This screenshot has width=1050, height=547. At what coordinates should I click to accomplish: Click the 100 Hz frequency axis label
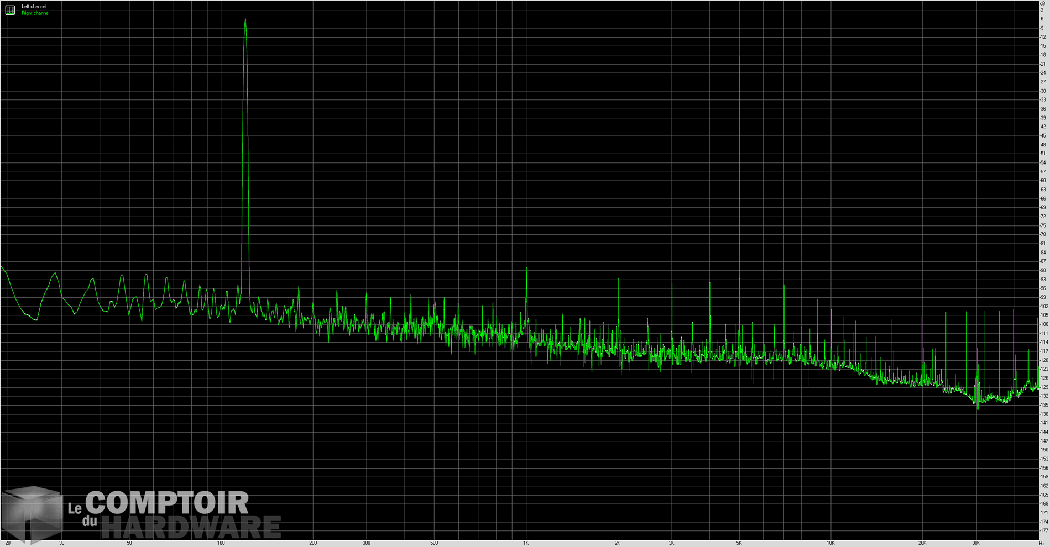(221, 543)
